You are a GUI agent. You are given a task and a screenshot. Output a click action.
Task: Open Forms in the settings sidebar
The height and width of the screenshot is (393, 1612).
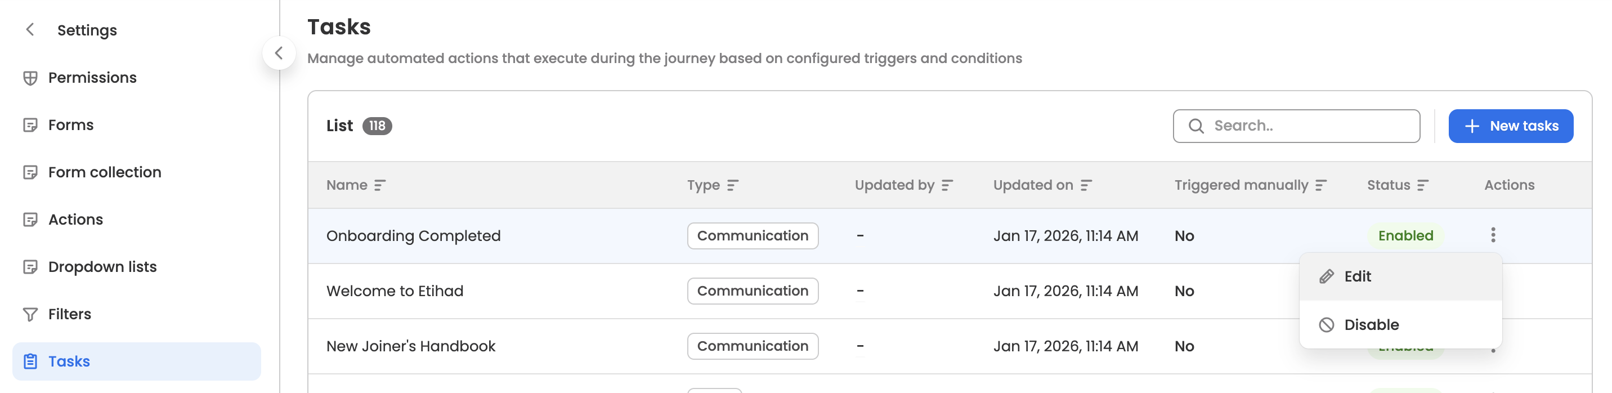pyautogui.click(x=71, y=124)
